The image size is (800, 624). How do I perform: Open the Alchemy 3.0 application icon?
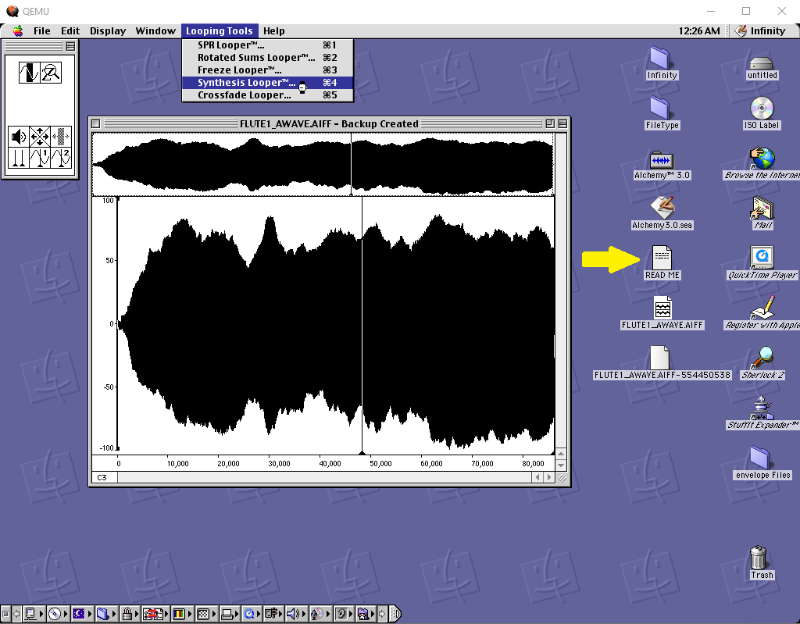click(660, 162)
